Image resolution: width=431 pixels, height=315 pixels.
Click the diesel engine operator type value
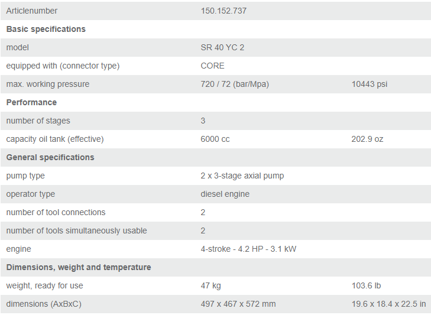click(x=225, y=194)
